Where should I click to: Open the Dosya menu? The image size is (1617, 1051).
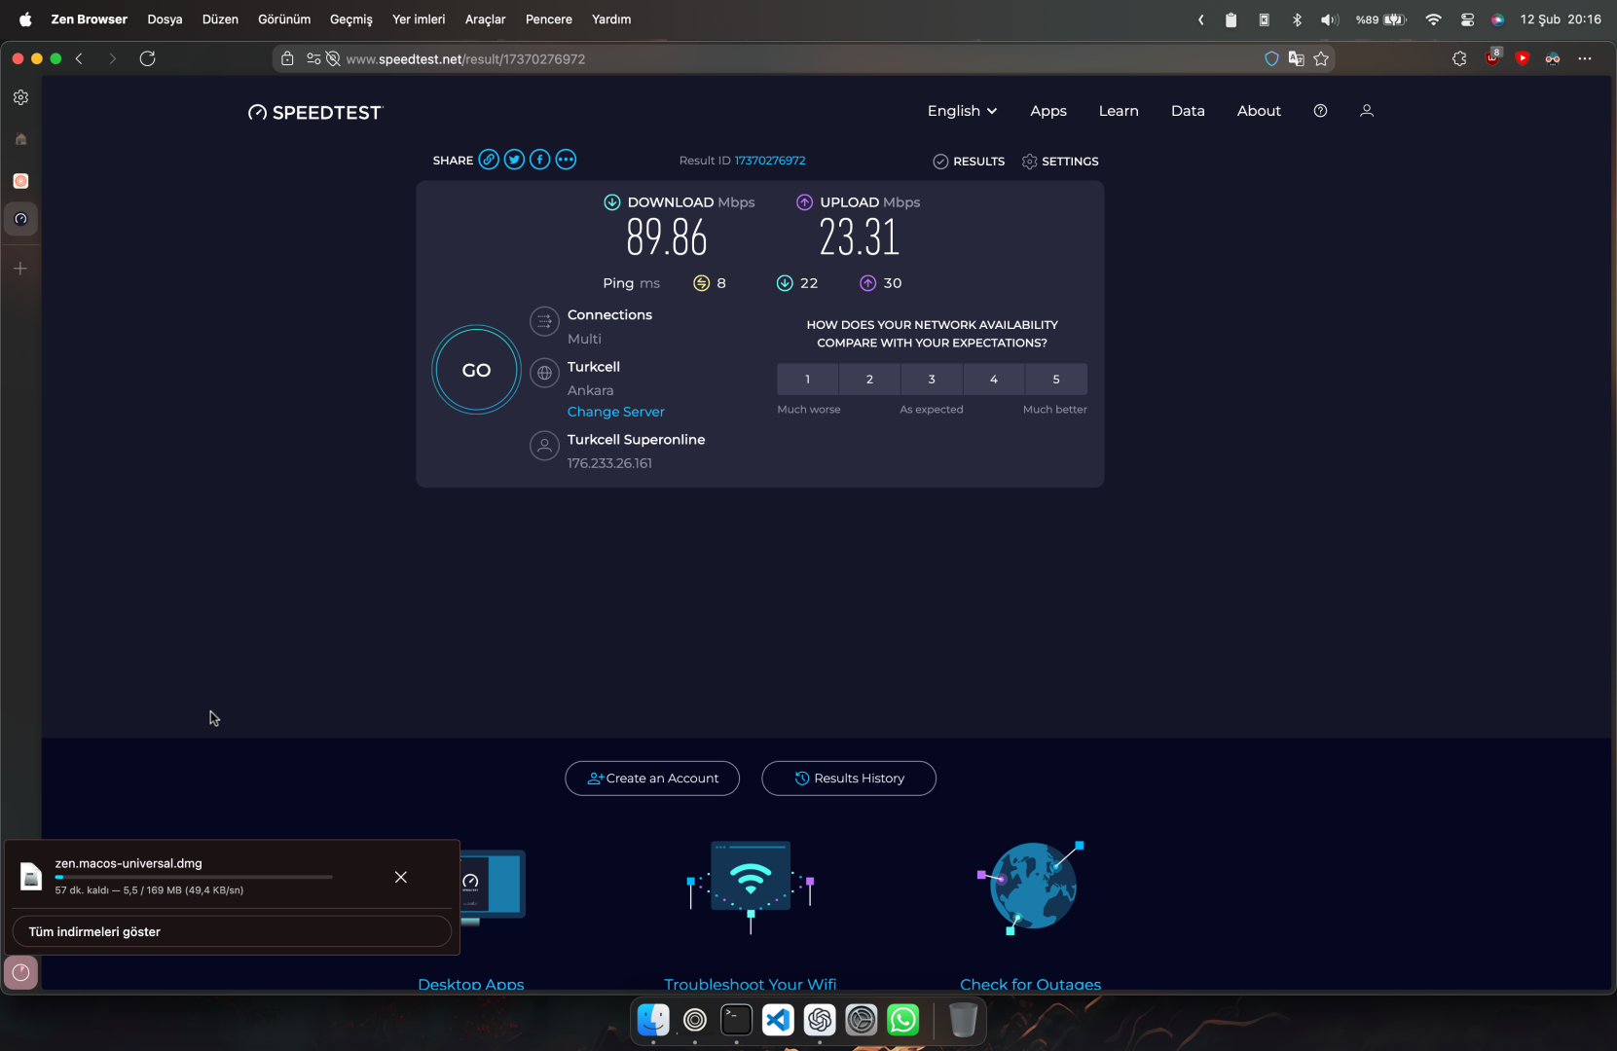[x=165, y=19]
